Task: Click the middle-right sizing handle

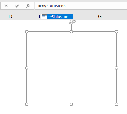Action: pyautogui.click(x=116, y=68)
